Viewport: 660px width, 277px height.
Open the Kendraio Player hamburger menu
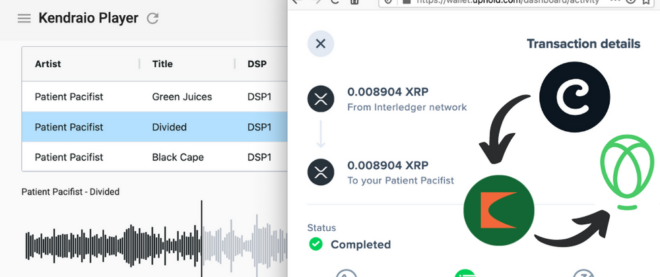coord(24,18)
